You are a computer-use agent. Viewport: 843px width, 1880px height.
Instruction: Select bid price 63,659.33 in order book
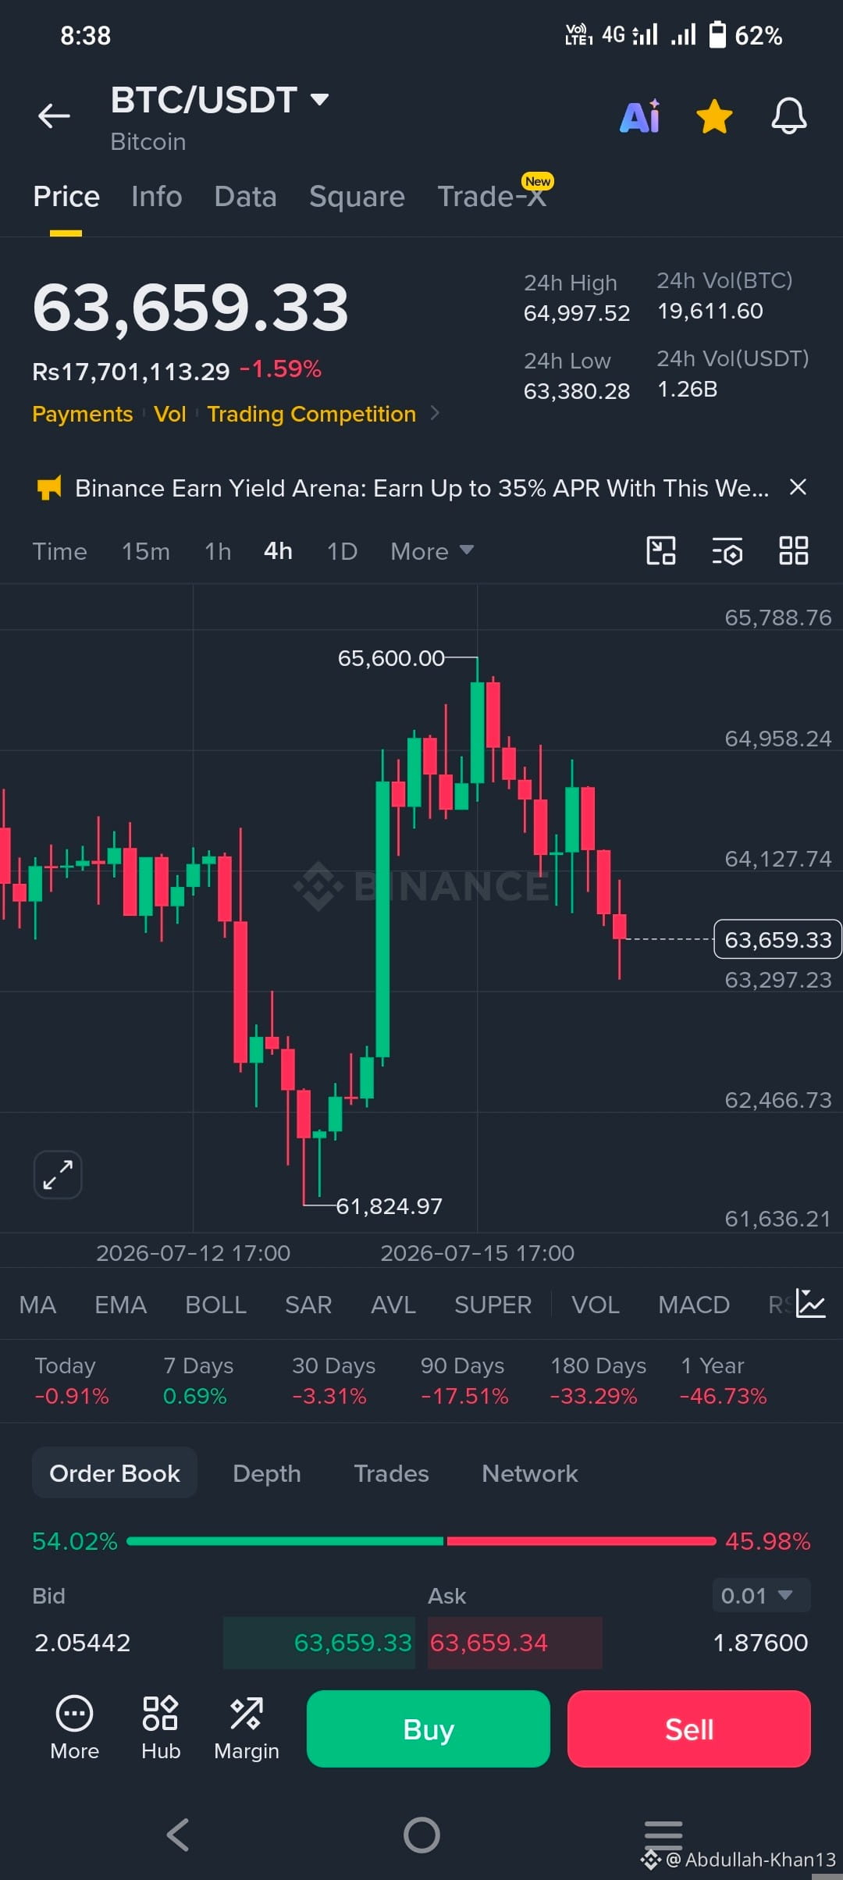pos(353,1643)
